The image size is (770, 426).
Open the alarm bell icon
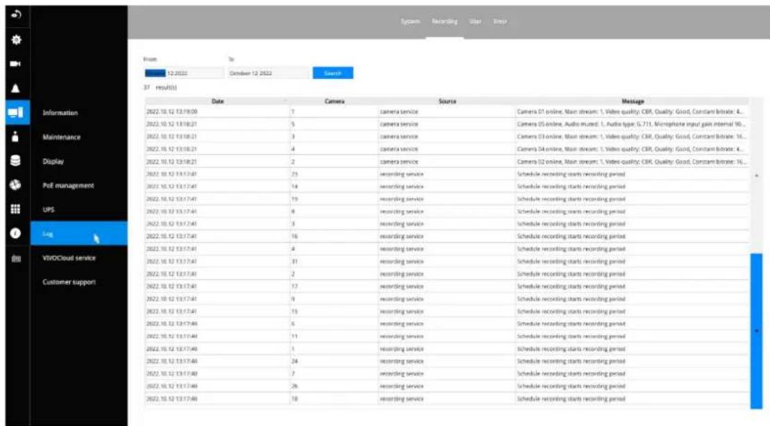[16, 88]
